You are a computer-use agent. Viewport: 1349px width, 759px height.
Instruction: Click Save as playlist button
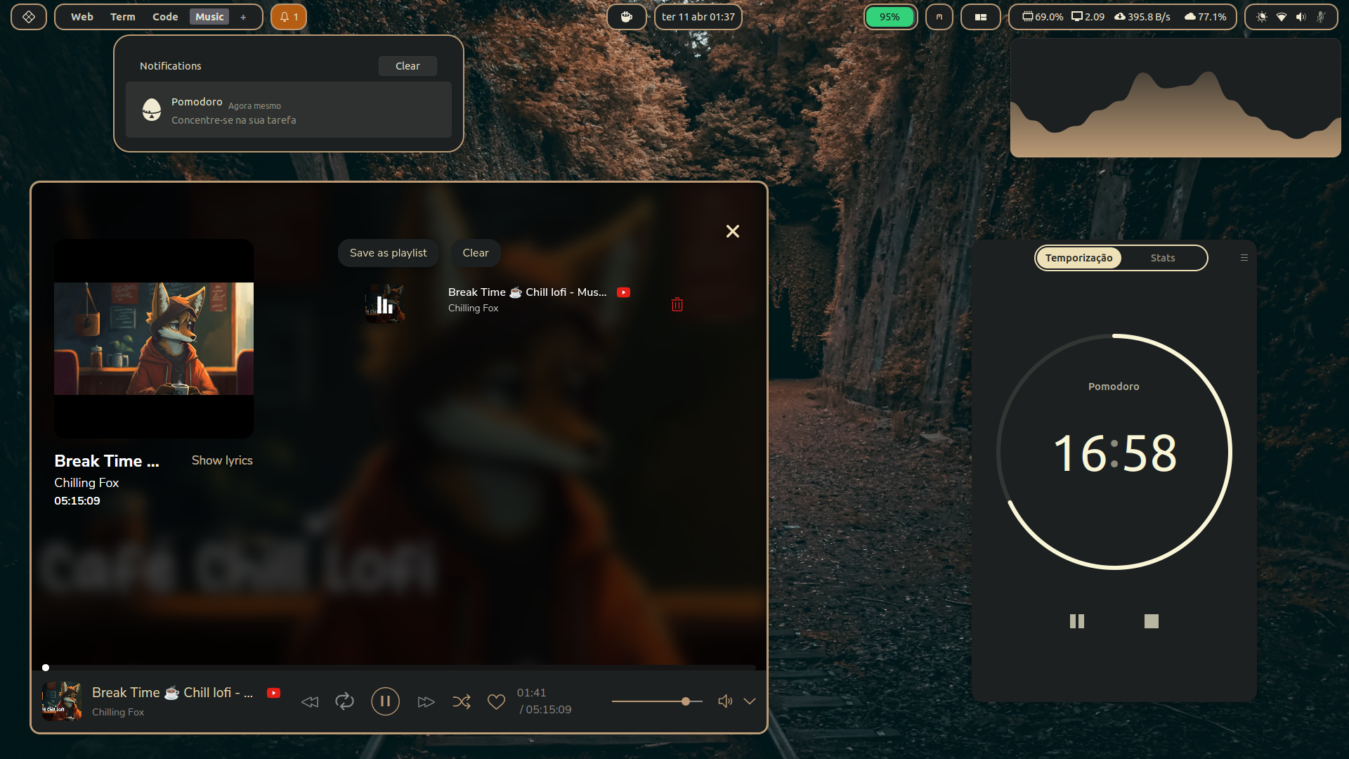(388, 253)
